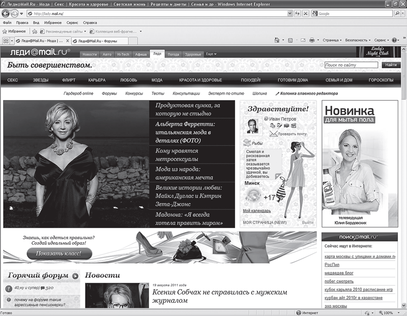This screenshot has height=316, width=407.
Task: Click the browser Back arrow button
Action: [x=6, y=13]
